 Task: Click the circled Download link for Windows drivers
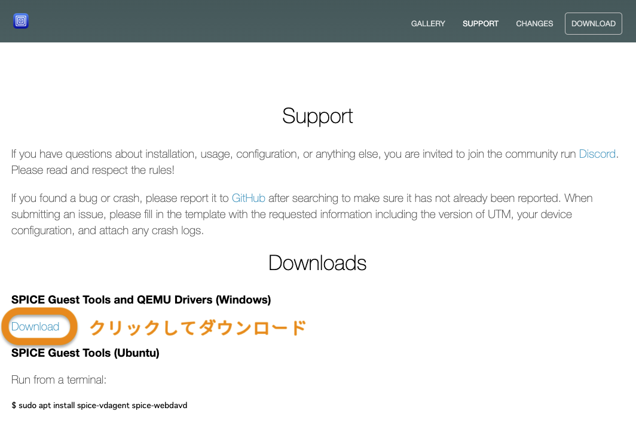coord(35,326)
